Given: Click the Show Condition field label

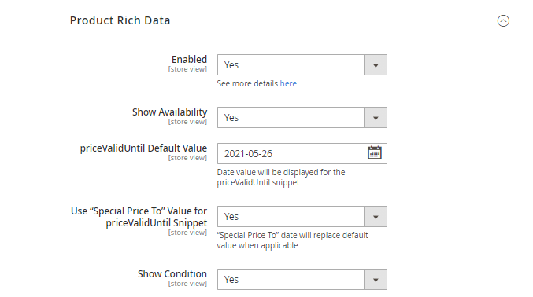Looking at the screenshot, I should point(172,274).
